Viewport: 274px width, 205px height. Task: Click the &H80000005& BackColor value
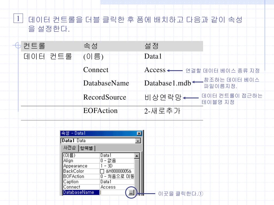coord(119,171)
